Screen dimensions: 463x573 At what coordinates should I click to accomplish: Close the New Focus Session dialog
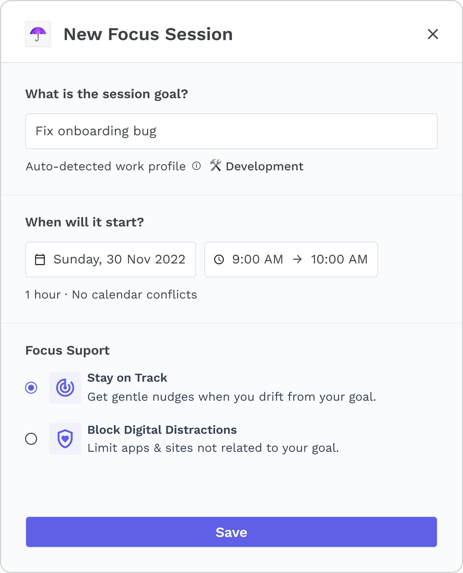tap(433, 34)
